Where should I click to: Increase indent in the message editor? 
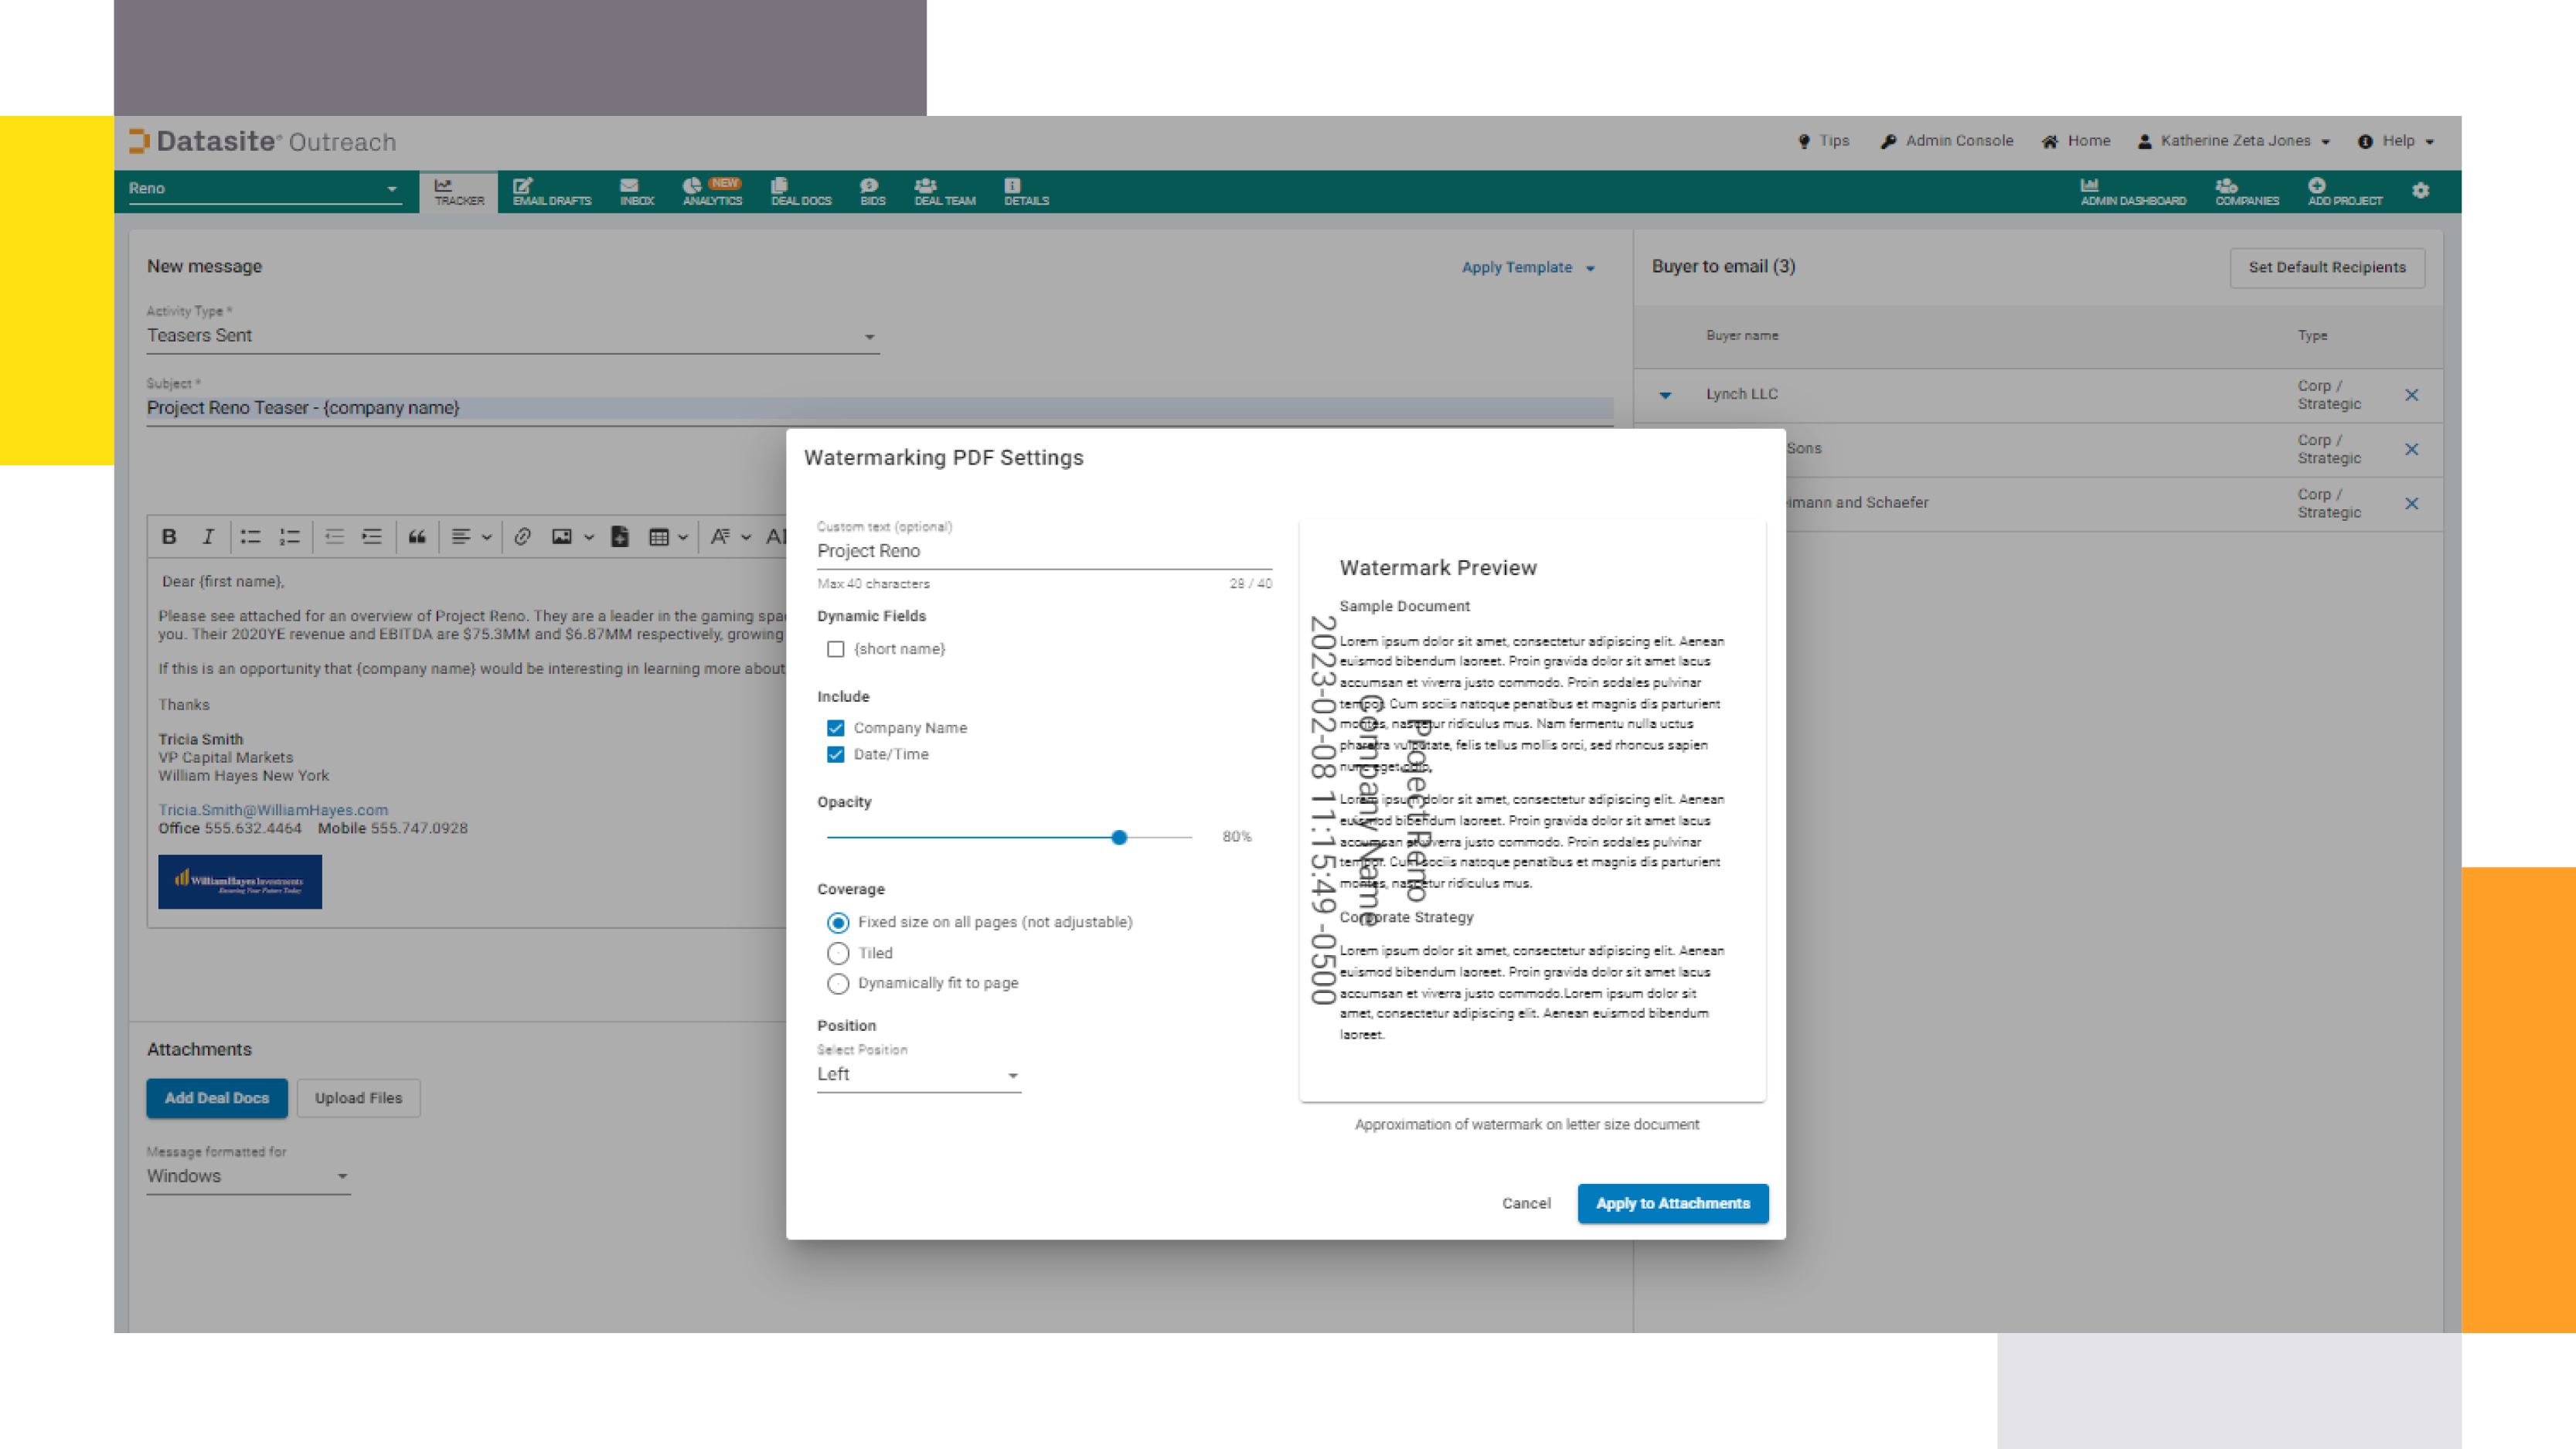372,537
